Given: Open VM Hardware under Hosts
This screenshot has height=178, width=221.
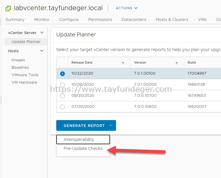Looking at the screenshot, I should (25, 82).
